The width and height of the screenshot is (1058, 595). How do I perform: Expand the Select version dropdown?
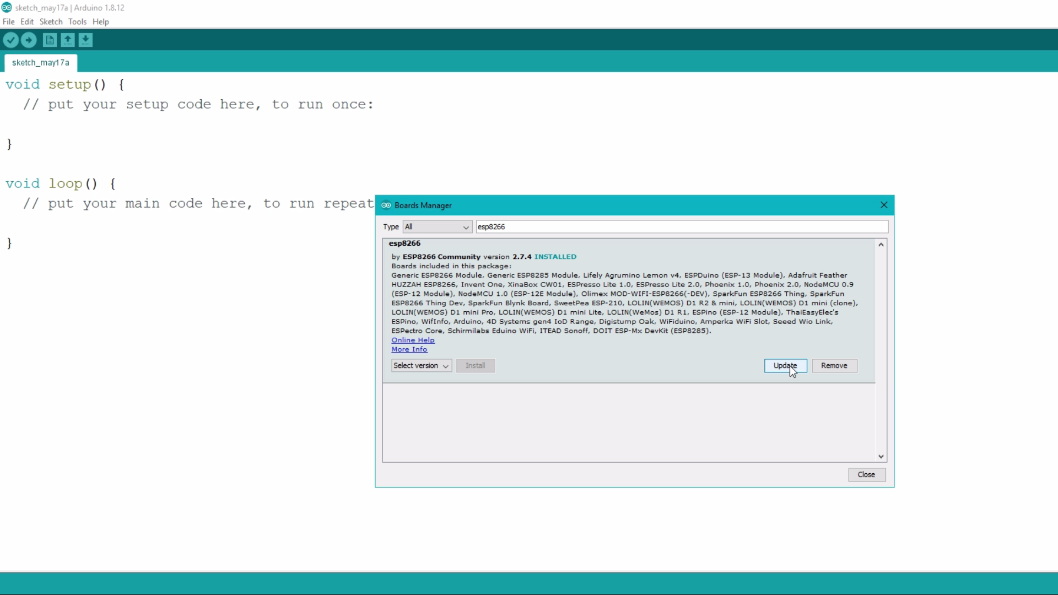click(421, 366)
